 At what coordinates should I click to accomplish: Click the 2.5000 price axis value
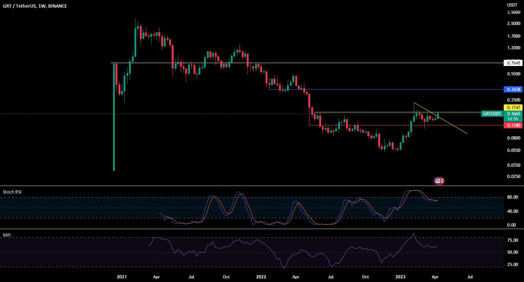tap(514, 24)
